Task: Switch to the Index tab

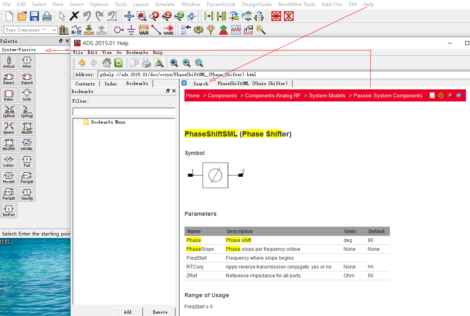Action: pyautogui.click(x=111, y=84)
